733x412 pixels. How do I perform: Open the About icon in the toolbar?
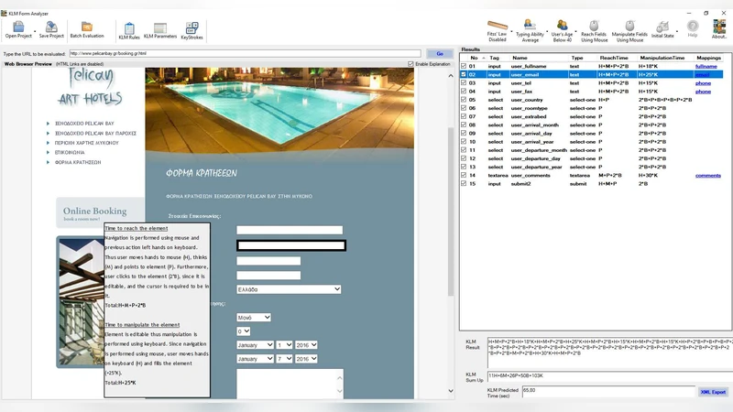pyautogui.click(x=719, y=28)
